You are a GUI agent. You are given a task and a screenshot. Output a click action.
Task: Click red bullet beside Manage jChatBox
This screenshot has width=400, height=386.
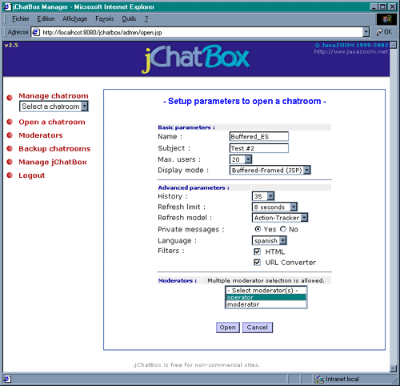pyautogui.click(x=10, y=162)
